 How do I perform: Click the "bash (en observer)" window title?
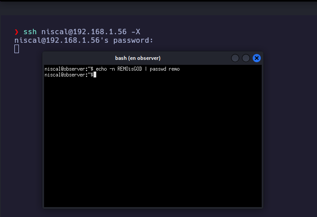138,58
